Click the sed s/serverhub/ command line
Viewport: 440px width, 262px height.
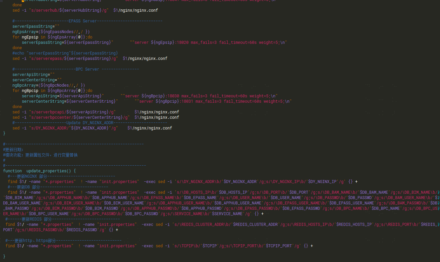85,10
